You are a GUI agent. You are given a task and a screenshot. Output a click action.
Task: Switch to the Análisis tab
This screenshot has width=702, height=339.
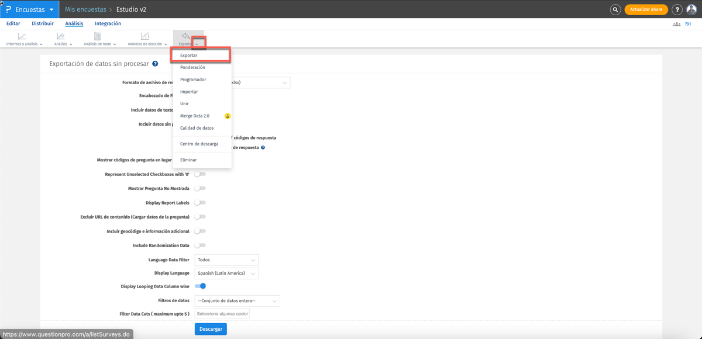74,24
